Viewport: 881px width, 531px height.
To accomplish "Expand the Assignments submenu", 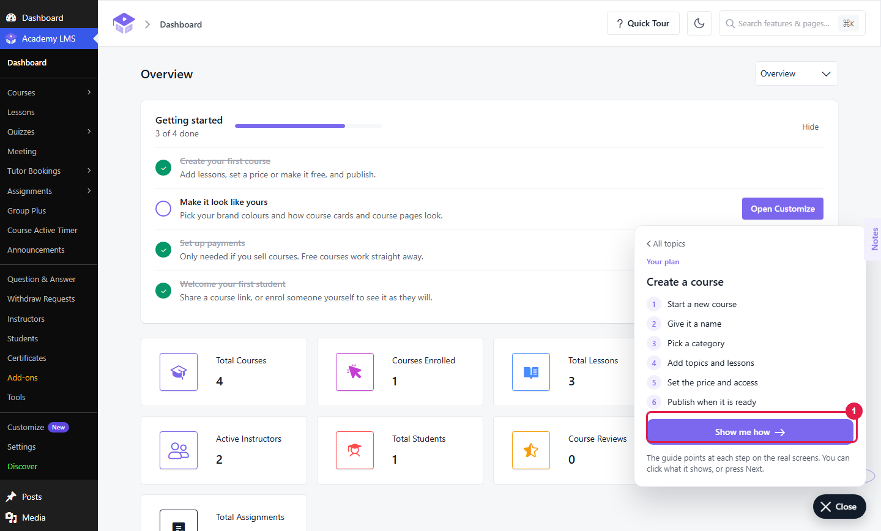I will coord(89,191).
